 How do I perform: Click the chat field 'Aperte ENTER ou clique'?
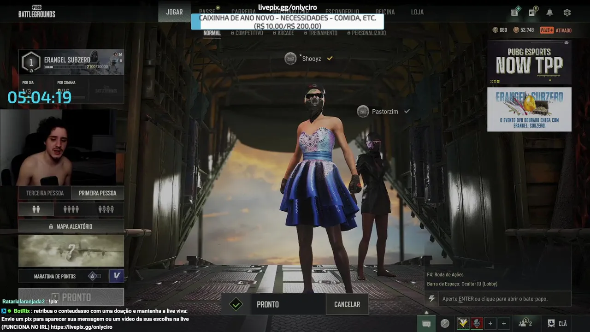click(504, 299)
